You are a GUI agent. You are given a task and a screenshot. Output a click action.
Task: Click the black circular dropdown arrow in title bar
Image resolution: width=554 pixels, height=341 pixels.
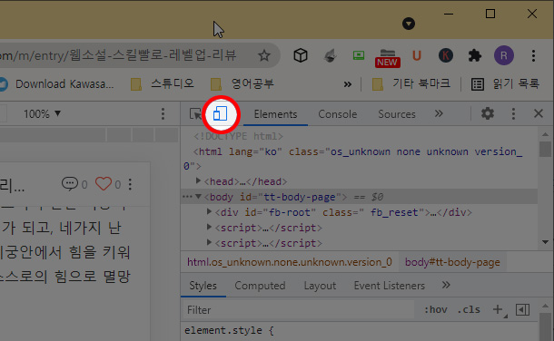click(409, 24)
